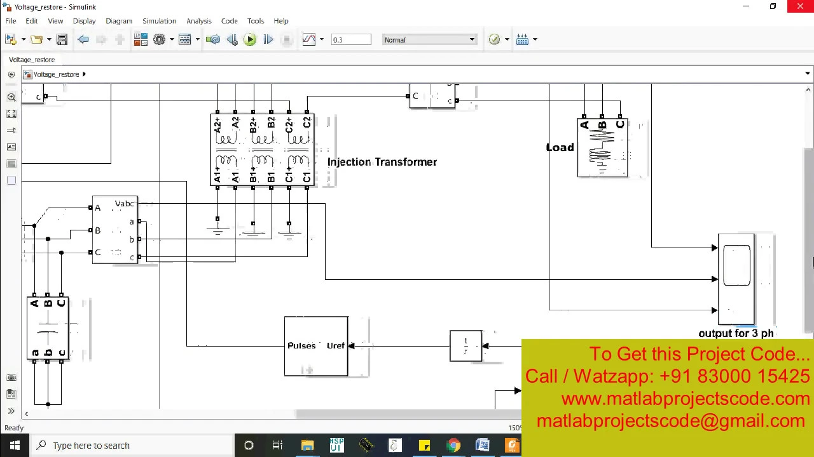Click the Back navigation arrow icon

click(83, 40)
